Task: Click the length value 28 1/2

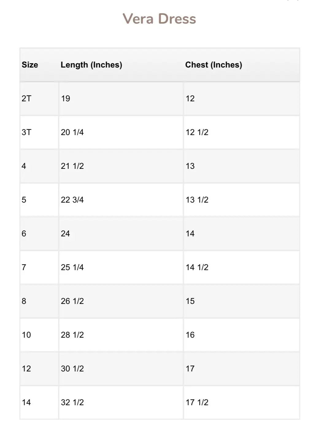Action: pos(72,335)
